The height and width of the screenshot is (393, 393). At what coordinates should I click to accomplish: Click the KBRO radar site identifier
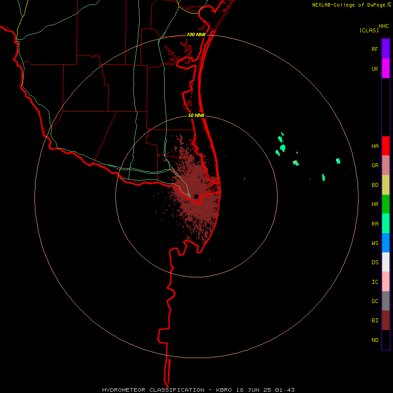224,390
